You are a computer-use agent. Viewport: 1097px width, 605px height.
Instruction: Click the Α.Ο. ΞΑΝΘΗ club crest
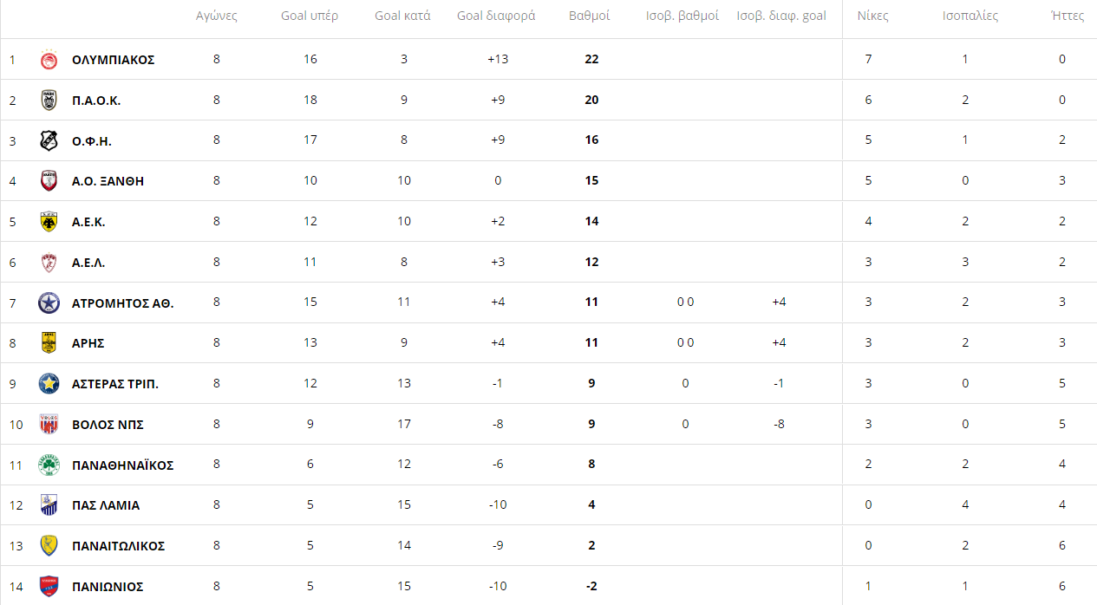(49, 181)
